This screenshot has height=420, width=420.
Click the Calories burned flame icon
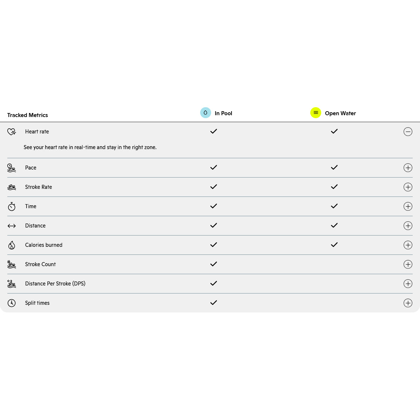(x=12, y=245)
